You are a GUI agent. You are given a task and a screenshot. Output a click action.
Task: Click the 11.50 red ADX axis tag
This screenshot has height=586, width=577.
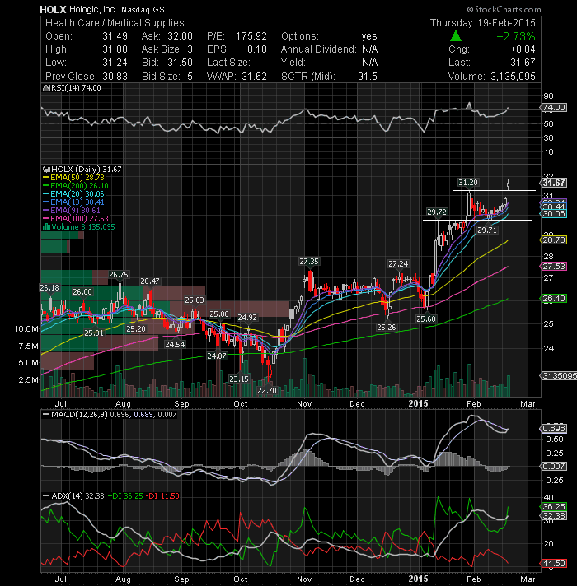tap(554, 563)
